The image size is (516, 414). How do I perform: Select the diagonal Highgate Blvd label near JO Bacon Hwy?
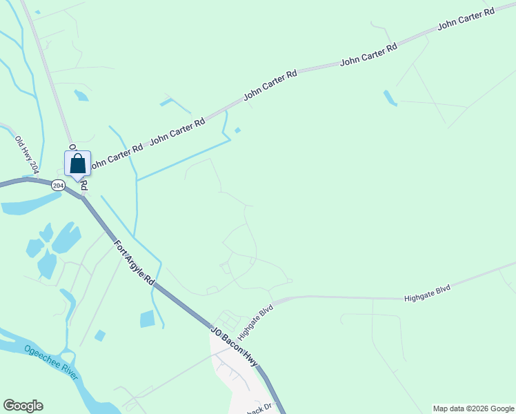click(x=255, y=322)
